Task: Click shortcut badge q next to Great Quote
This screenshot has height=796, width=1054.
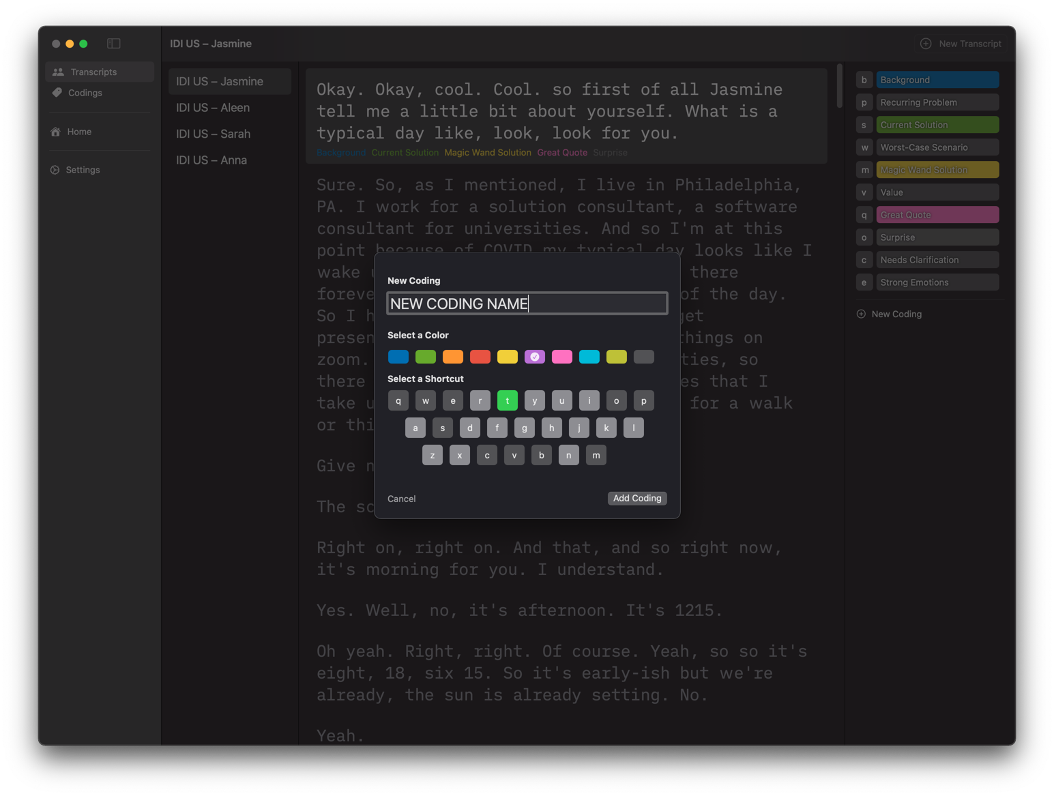Action: click(x=864, y=215)
